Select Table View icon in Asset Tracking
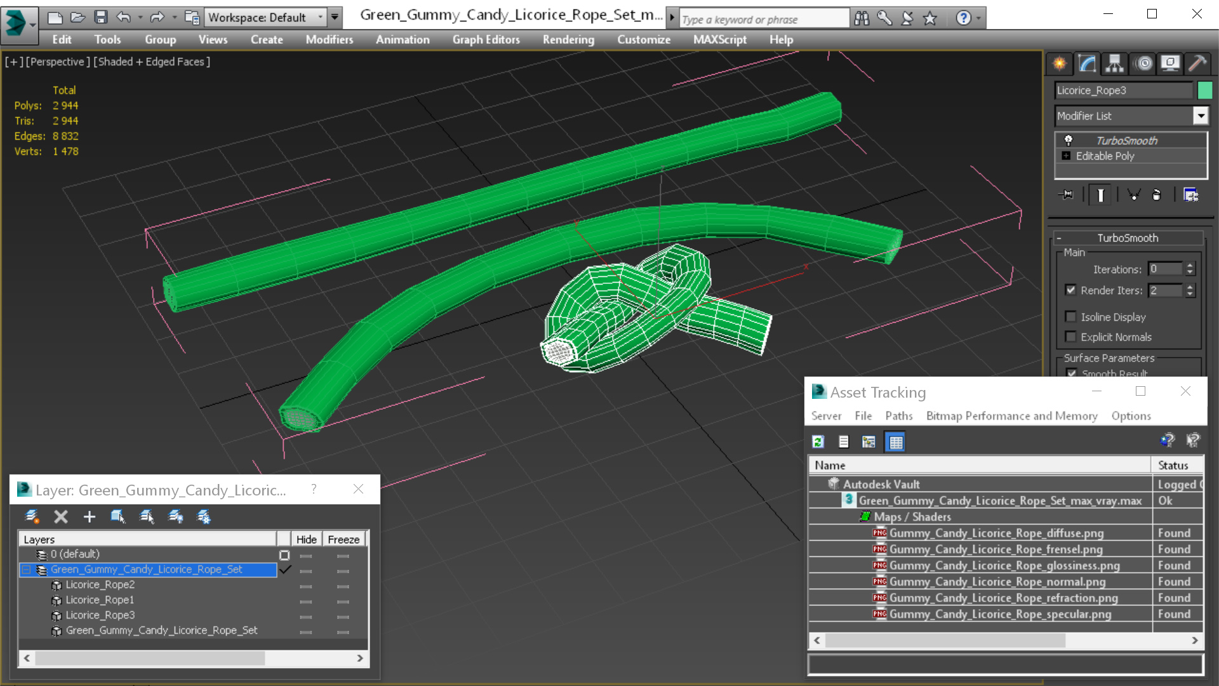Image resolution: width=1219 pixels, height=686 pixels. (x=895, y=441)
